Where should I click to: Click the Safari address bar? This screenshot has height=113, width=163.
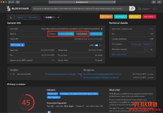pyautogui.click(x=82, y=2)
